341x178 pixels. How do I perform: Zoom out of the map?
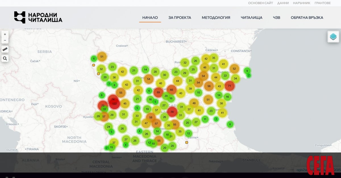pyautogui.click(x=5, y=41)
